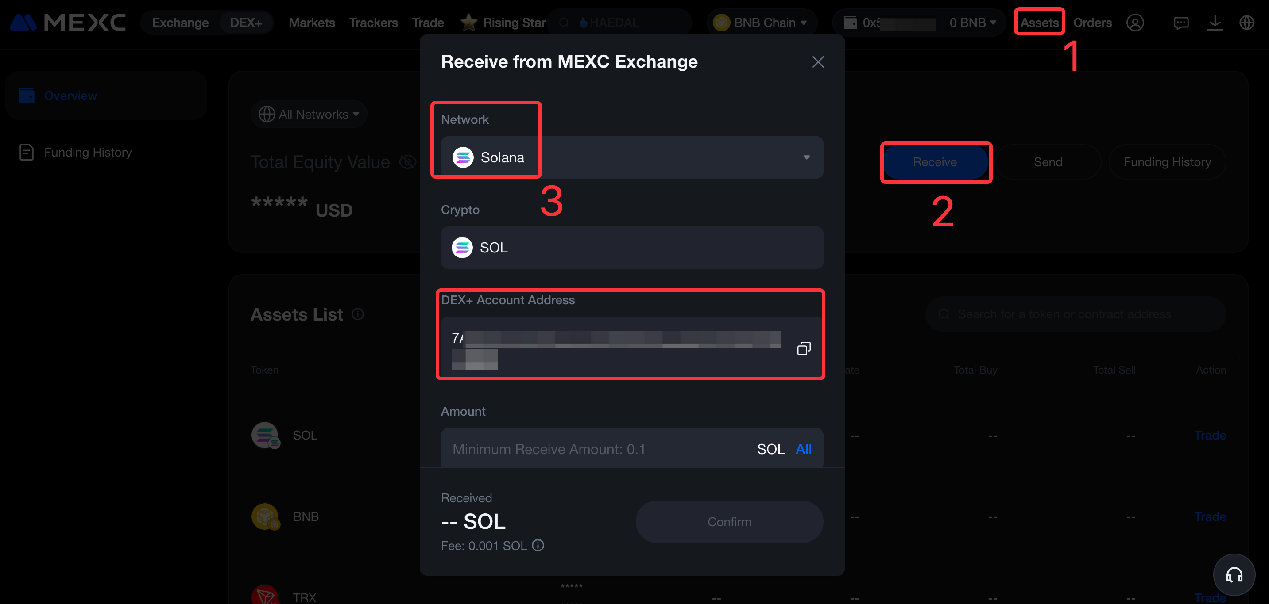Open the user profile icon
This screenshot has height=604, width=1269.
tap(1134, 23)
